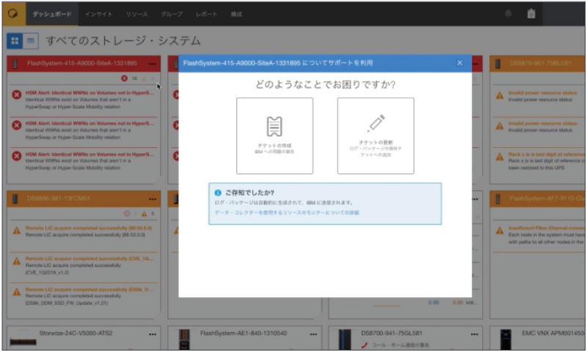Select the チケットの更新 option

[x=376, y=136]
